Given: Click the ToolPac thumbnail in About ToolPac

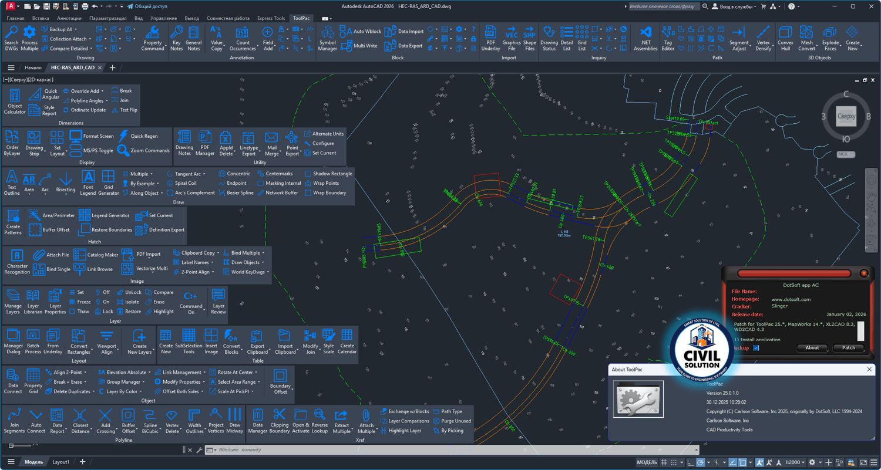Looking at the screenshot, I should point(638,399).
